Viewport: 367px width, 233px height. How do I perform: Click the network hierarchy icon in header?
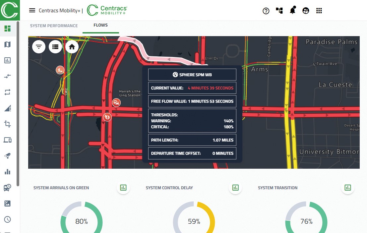[x=279, y=11]
